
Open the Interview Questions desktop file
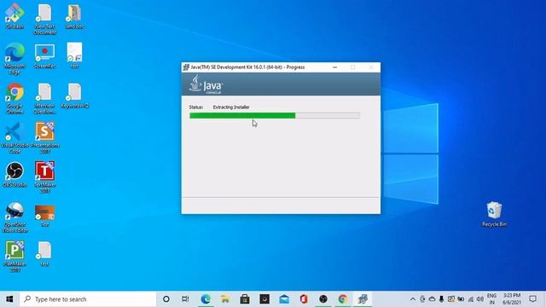point(44,99)
